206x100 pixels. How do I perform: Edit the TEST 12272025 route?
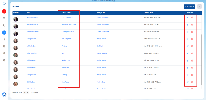pos(188,17)
